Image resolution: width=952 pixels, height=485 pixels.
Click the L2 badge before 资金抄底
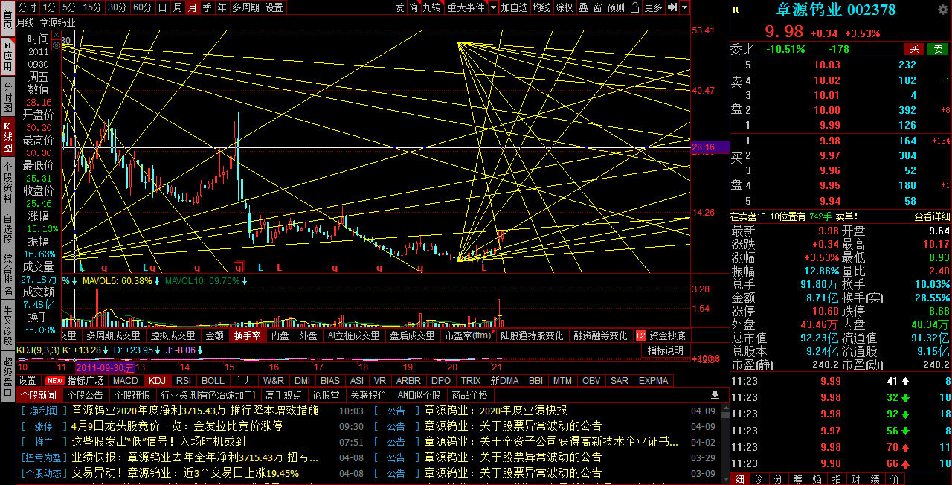click(x=641, y=335)
